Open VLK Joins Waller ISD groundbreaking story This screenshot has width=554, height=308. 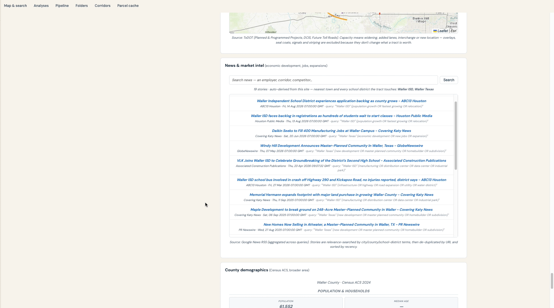(341, 161)
